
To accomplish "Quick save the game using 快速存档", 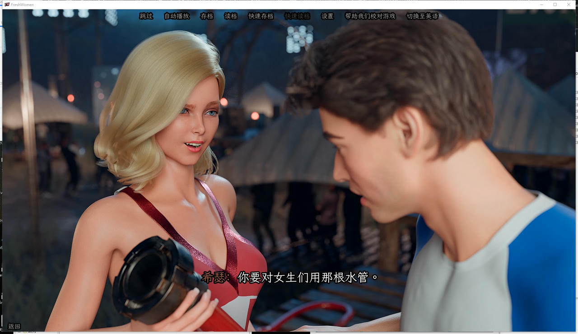I will [x=260, y=16].
